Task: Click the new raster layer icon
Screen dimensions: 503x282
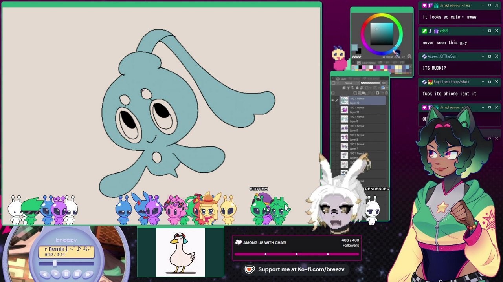Action: point(355,93)
